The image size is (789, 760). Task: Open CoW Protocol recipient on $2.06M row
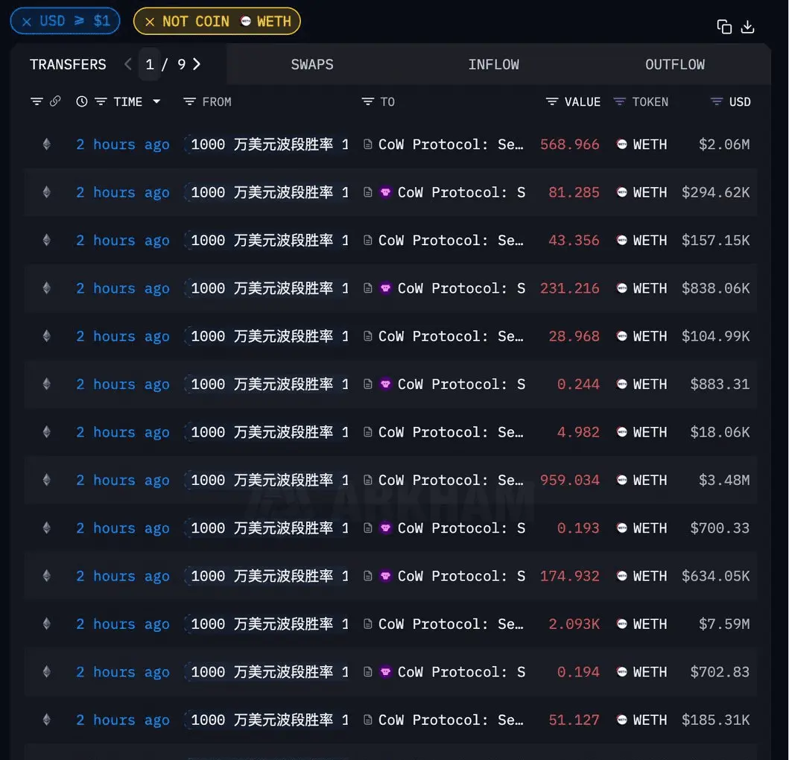click(x=451, y=145)
